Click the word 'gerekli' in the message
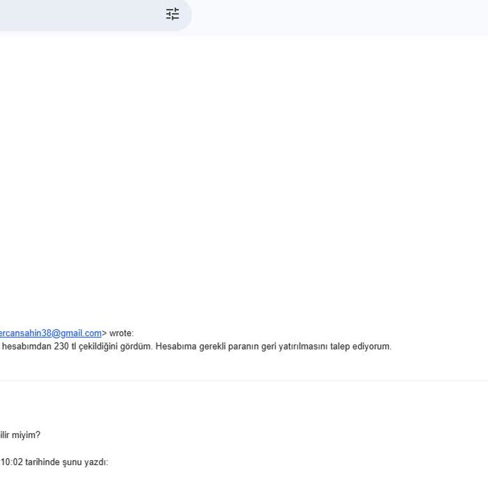This screenshot has height=488, width=488. [x=212, y=346]
